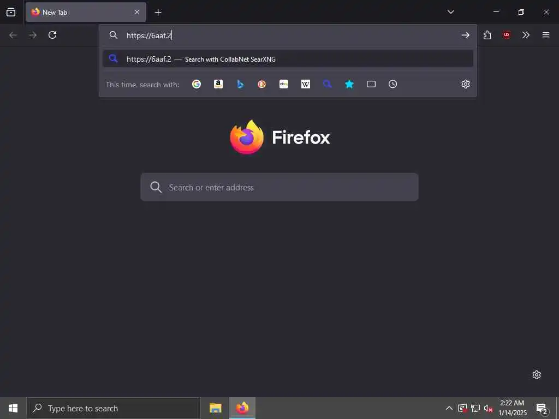
Task: Reload the current page
Action: point(52,35)
